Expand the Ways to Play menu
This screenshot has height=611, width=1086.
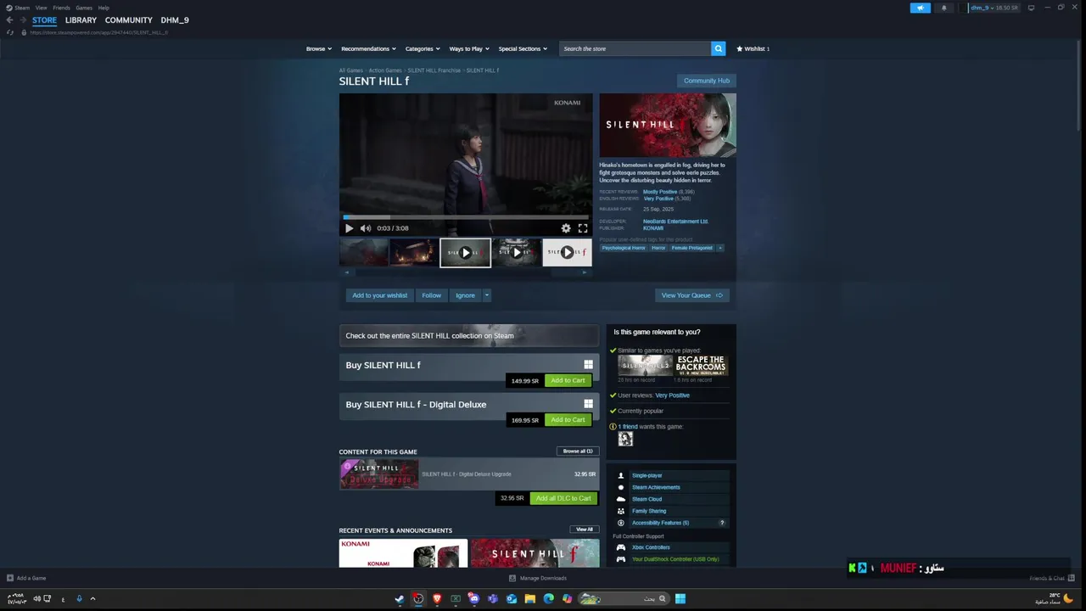[x=469, y=48]
